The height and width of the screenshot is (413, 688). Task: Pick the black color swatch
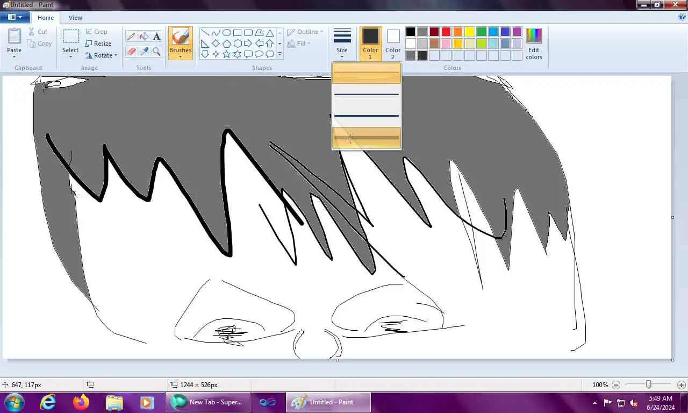411,32
